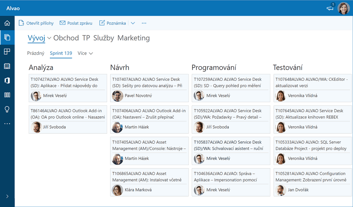Click the Otevřít přílohy button label
The image size is (353, 207).
click(x=40, y=23)
